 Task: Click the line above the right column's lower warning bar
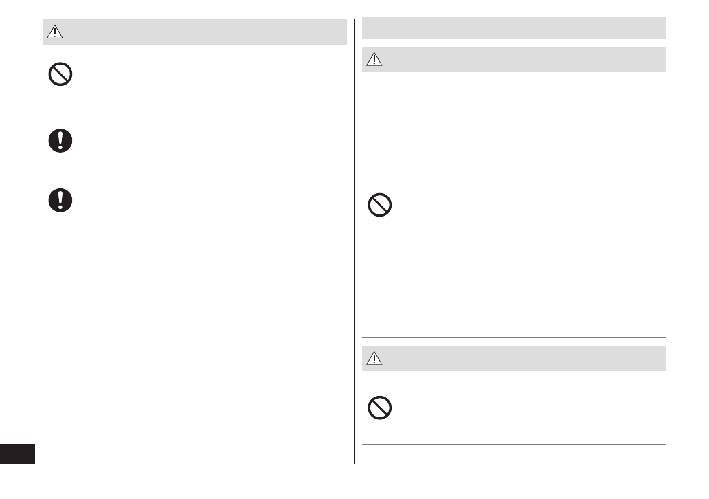click(x=513, y=337)
